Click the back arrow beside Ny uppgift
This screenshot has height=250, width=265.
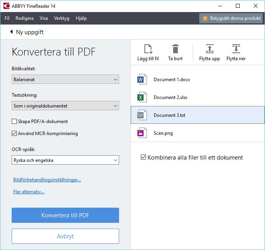click(x=11, y=32)
